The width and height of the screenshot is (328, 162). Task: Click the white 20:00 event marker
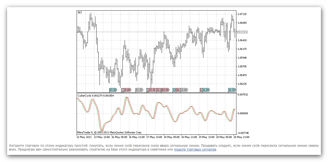click(184, 90)
